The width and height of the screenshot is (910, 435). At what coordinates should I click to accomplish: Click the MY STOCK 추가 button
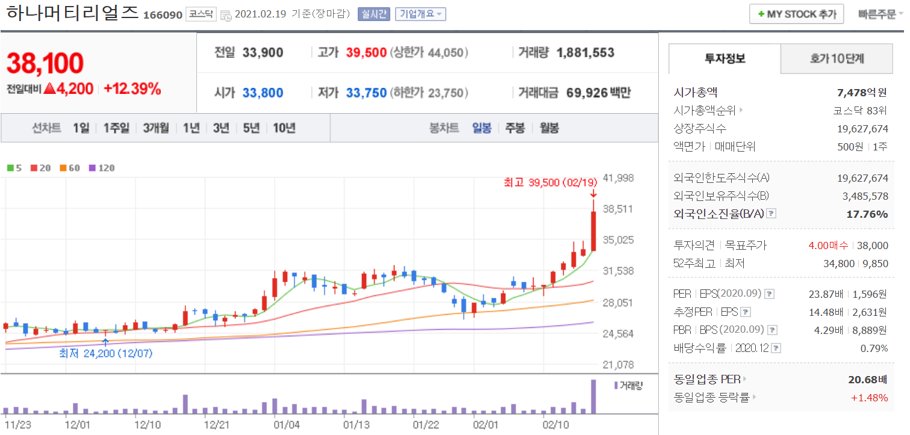tap(796, 14)
